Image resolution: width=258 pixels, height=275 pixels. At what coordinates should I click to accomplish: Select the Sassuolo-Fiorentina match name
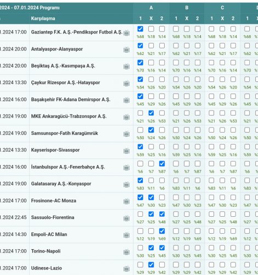[53, 217]
